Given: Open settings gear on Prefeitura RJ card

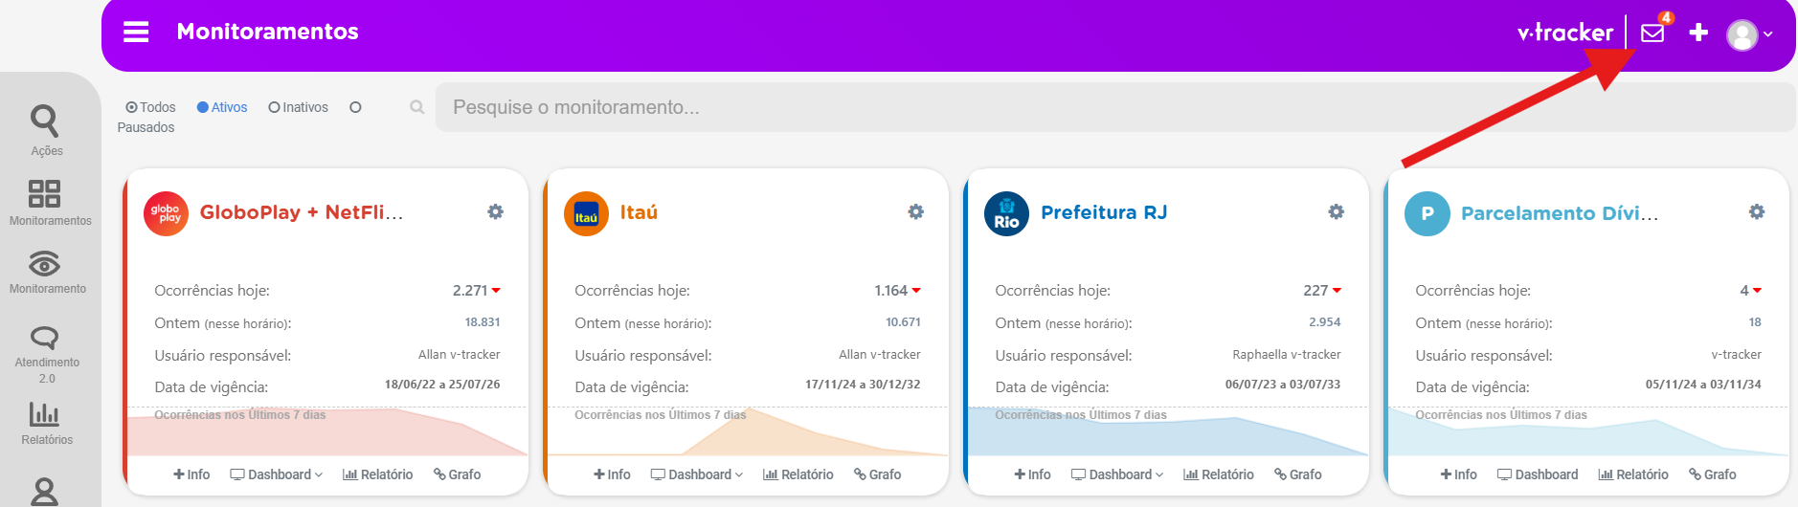Looking at the screenshot, I should click(x=1336, y=211).
